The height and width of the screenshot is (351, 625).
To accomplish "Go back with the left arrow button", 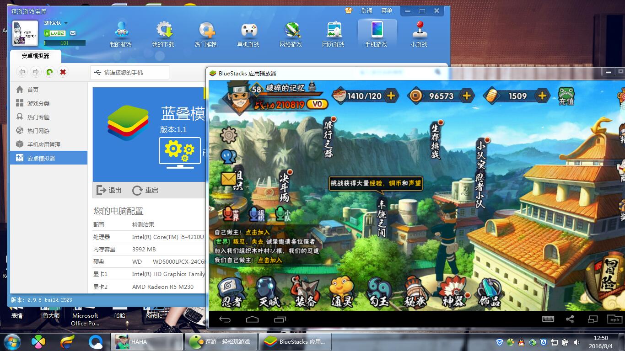I will point(22,72).
